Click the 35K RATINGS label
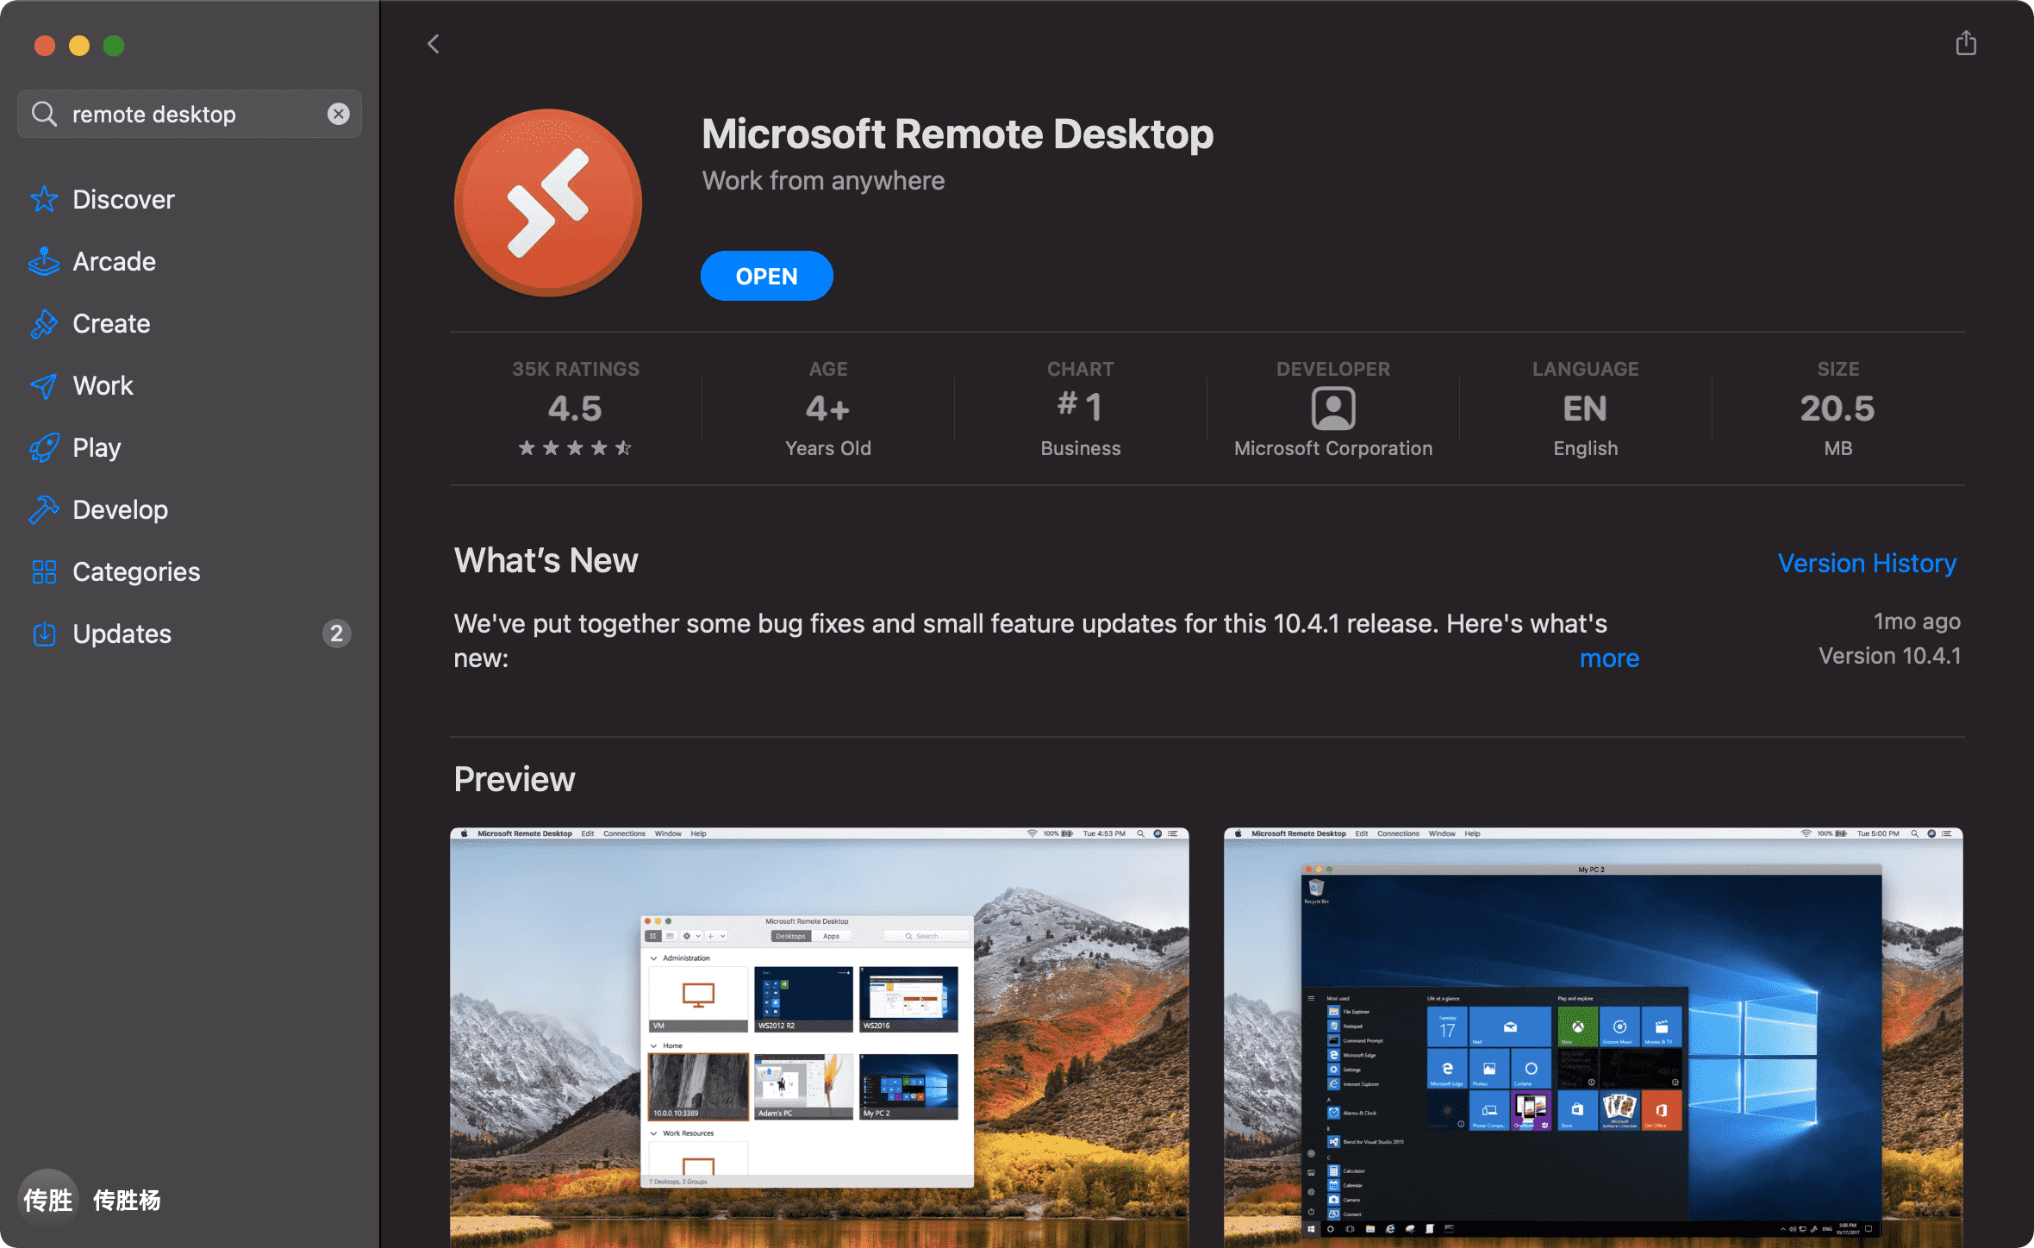The image size is (2034, 1248). click(x=575, y=369)
